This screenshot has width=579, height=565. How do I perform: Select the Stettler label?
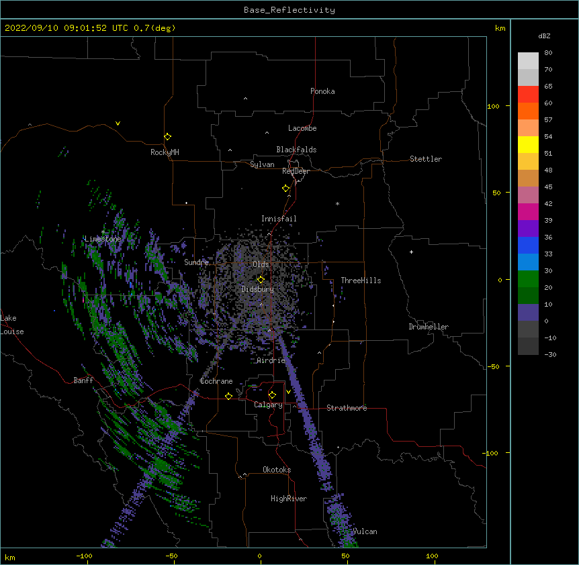425,159
